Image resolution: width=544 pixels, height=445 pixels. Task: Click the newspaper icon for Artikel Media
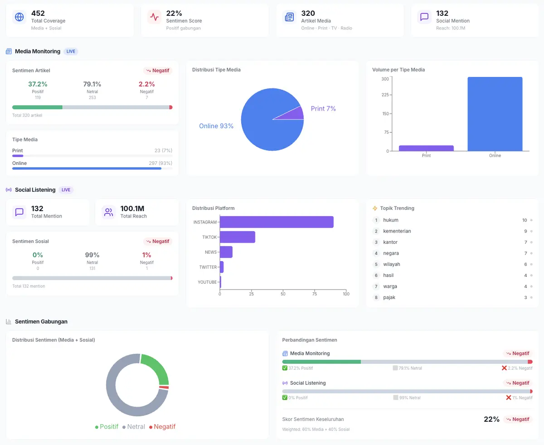(x=289, y=17)
